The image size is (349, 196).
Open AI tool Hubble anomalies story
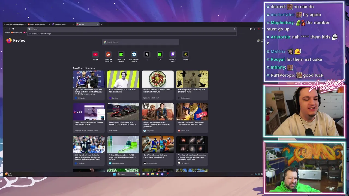(x=192, y=151)
